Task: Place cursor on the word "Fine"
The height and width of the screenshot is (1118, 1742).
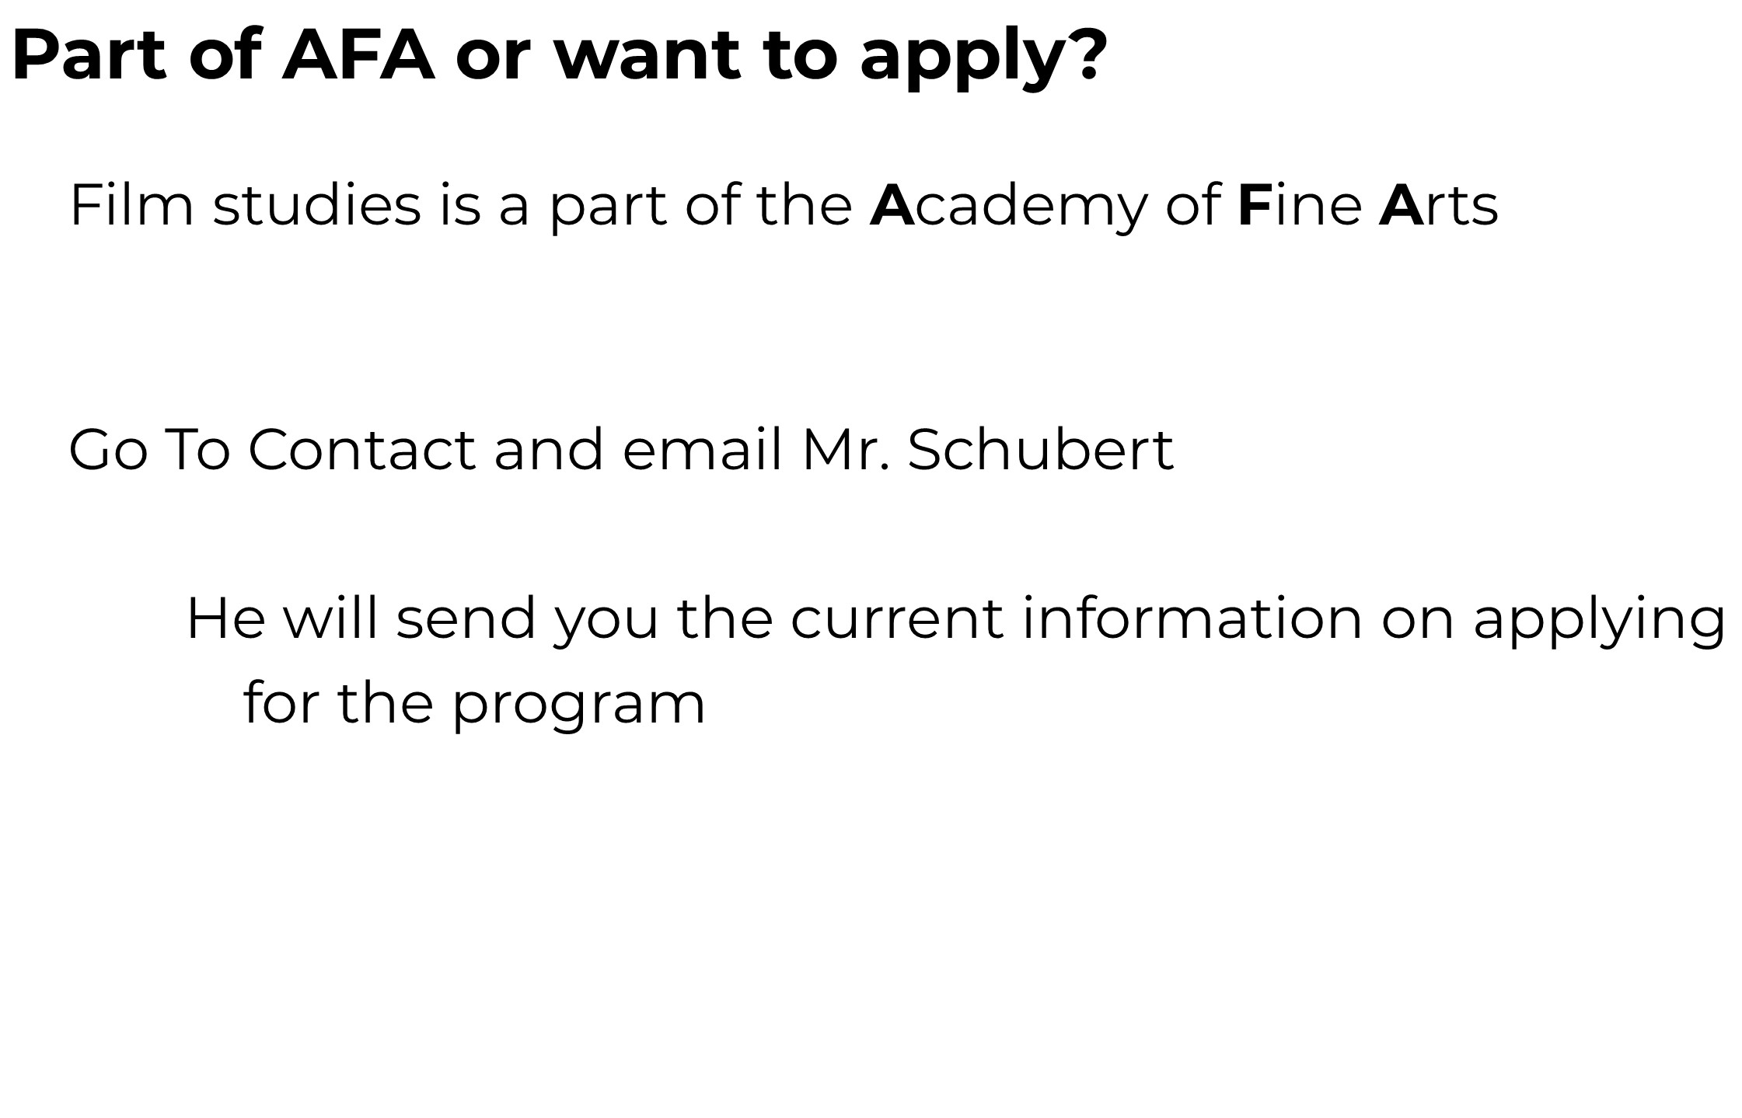Action: click(1299, 205)
